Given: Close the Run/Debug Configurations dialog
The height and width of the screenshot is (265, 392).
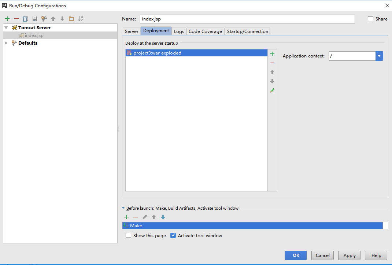Looking at the screenshot, I should 387,5.
